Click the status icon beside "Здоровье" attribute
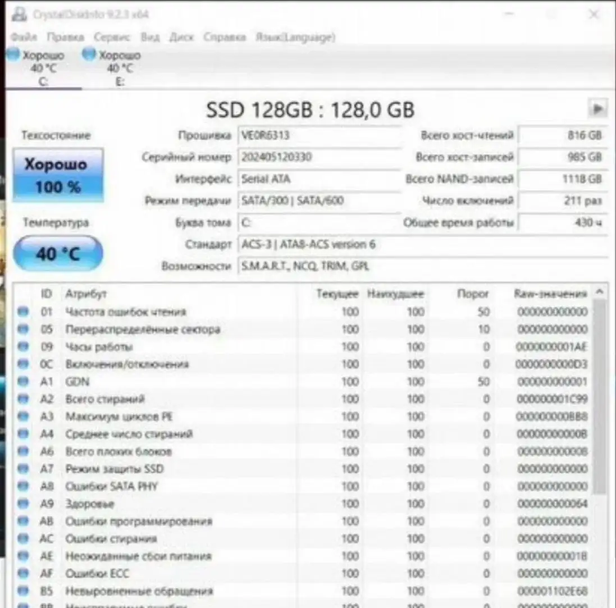The width and height of the screenshot is (616, 608). pyautogui.click(x=22, y=504)
